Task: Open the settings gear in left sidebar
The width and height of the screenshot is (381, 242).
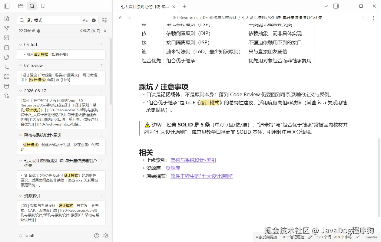Action: coord(106,236)
